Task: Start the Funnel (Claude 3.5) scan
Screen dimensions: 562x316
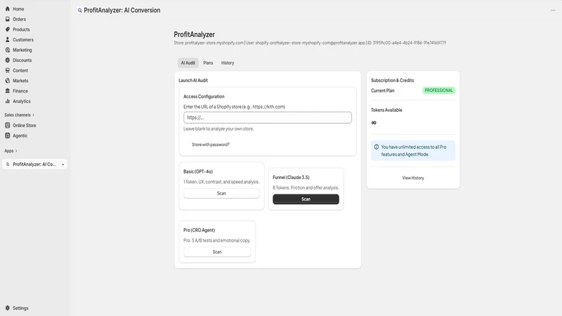Action: [x=306, y=199]
